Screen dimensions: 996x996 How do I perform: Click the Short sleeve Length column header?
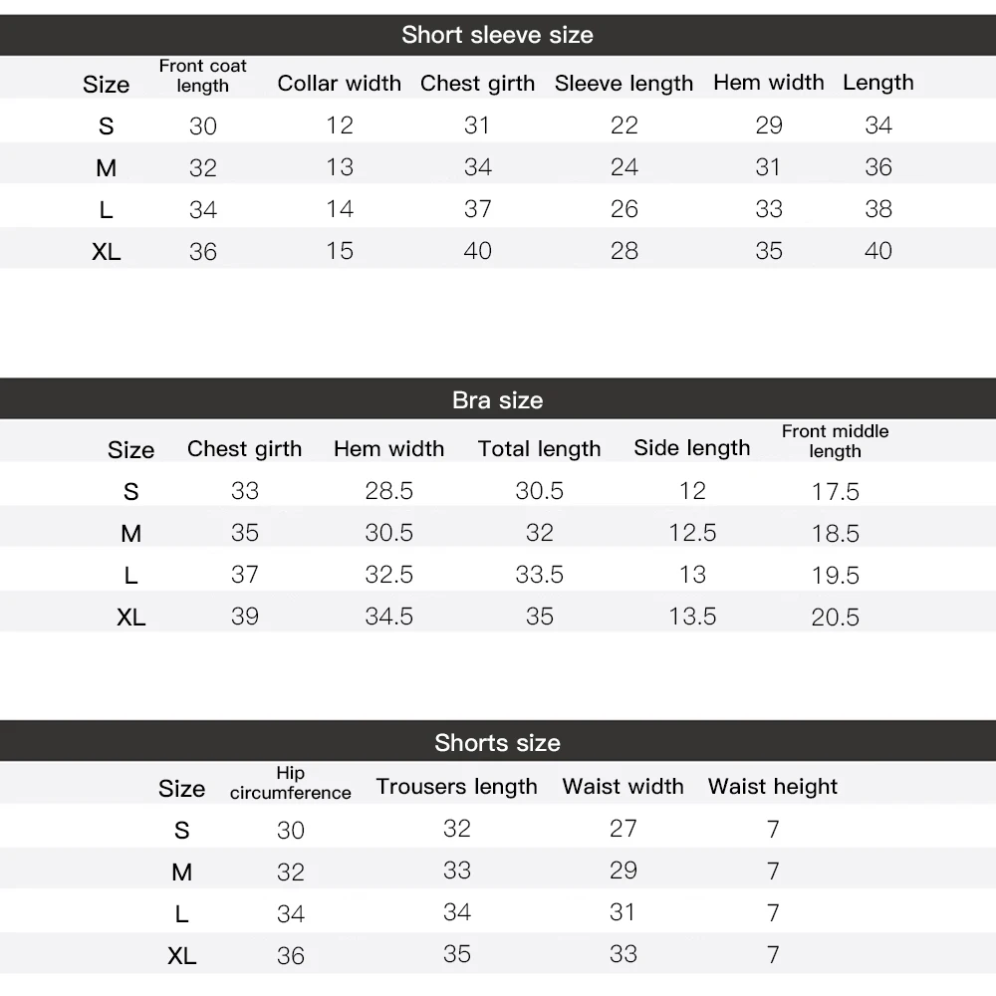point(877,83)
